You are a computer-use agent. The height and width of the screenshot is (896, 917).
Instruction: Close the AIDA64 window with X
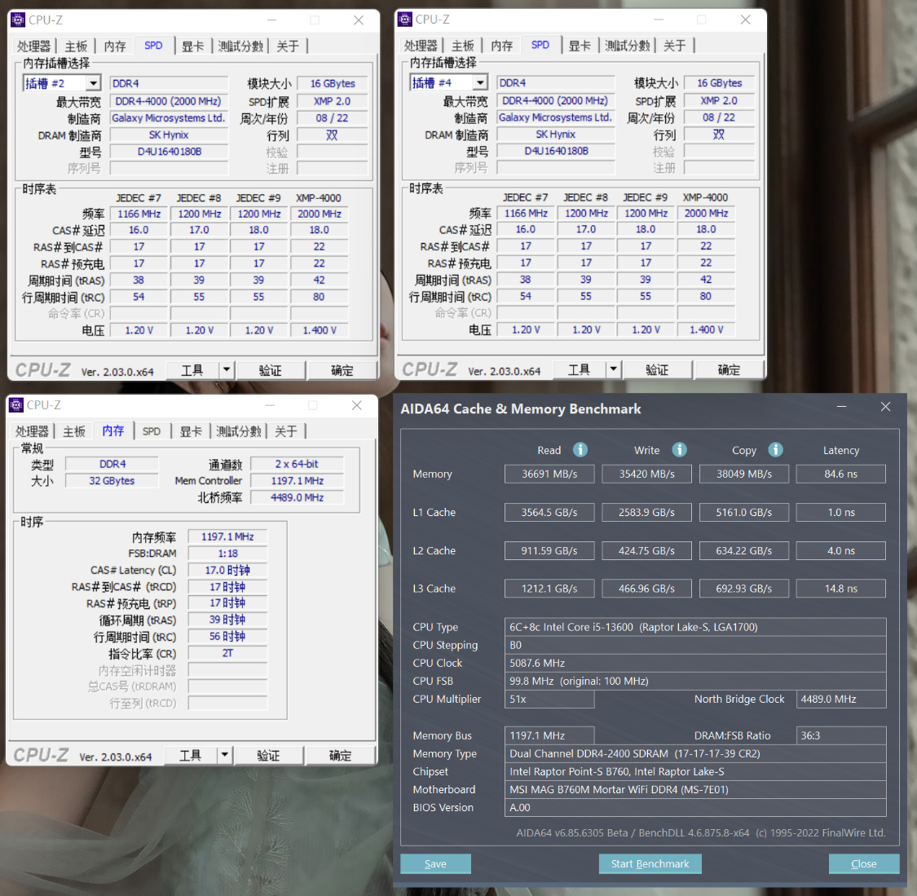pyautogui.click(x=885, y=406)
